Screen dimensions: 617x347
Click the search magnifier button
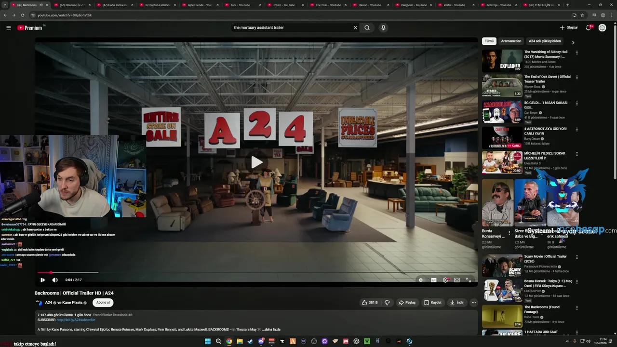point(367,27)
